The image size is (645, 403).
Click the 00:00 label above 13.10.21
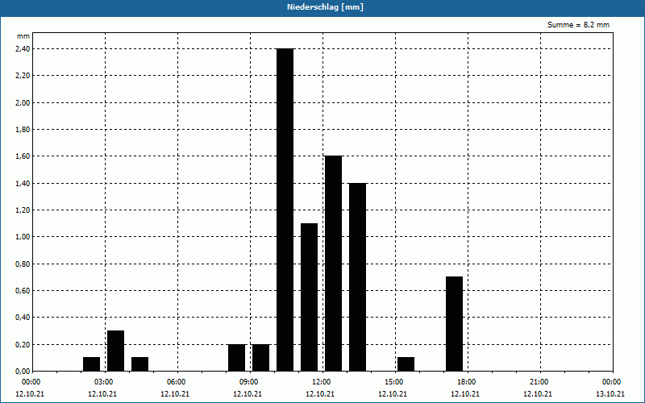[x=612, y=382]
